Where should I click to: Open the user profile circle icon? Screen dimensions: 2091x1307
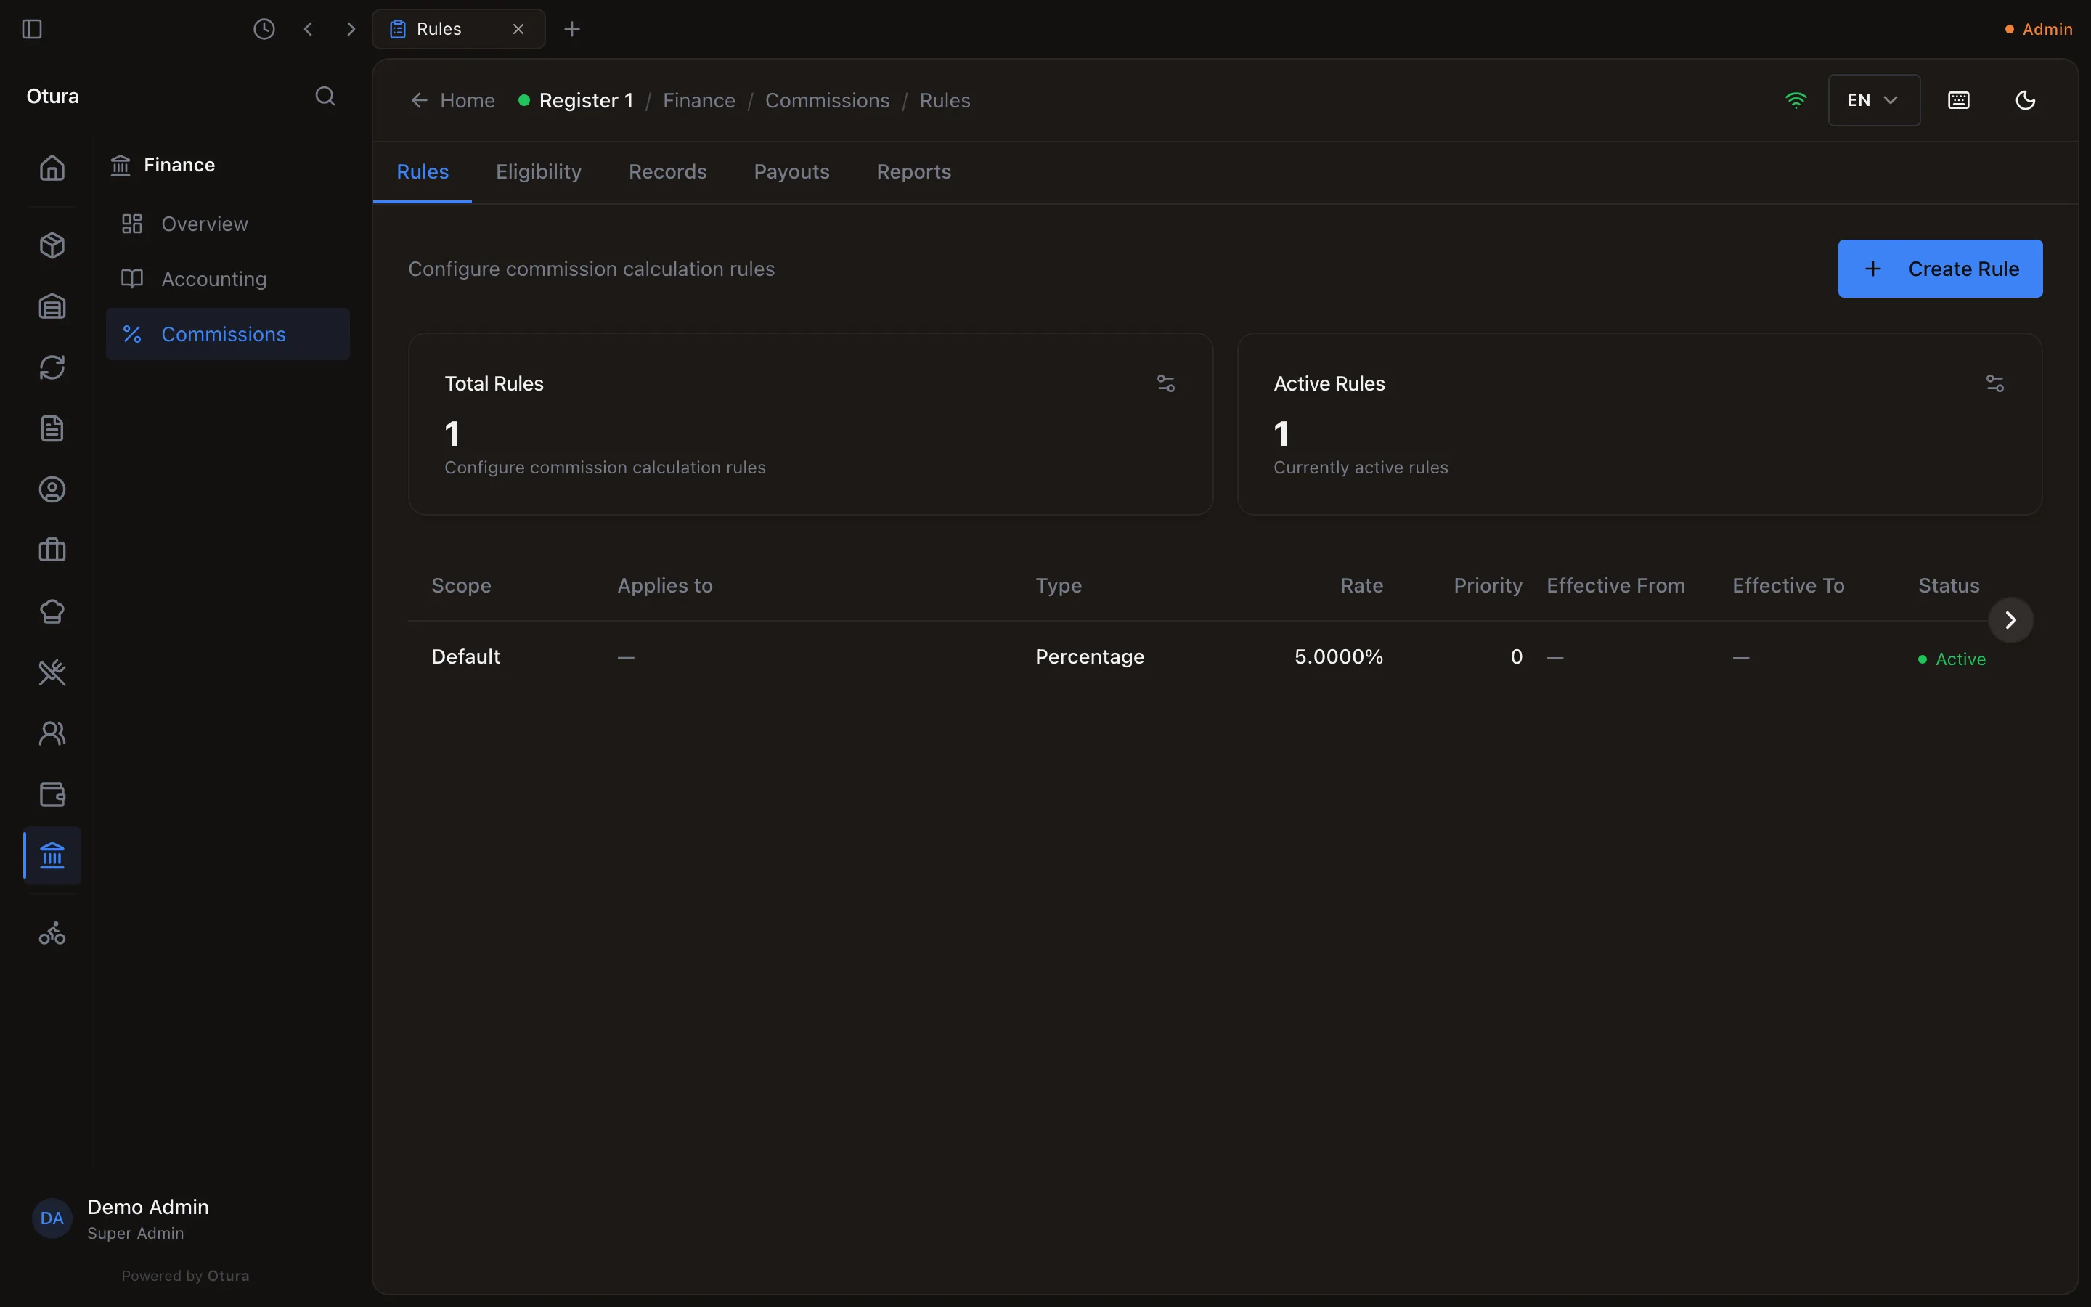52,489
